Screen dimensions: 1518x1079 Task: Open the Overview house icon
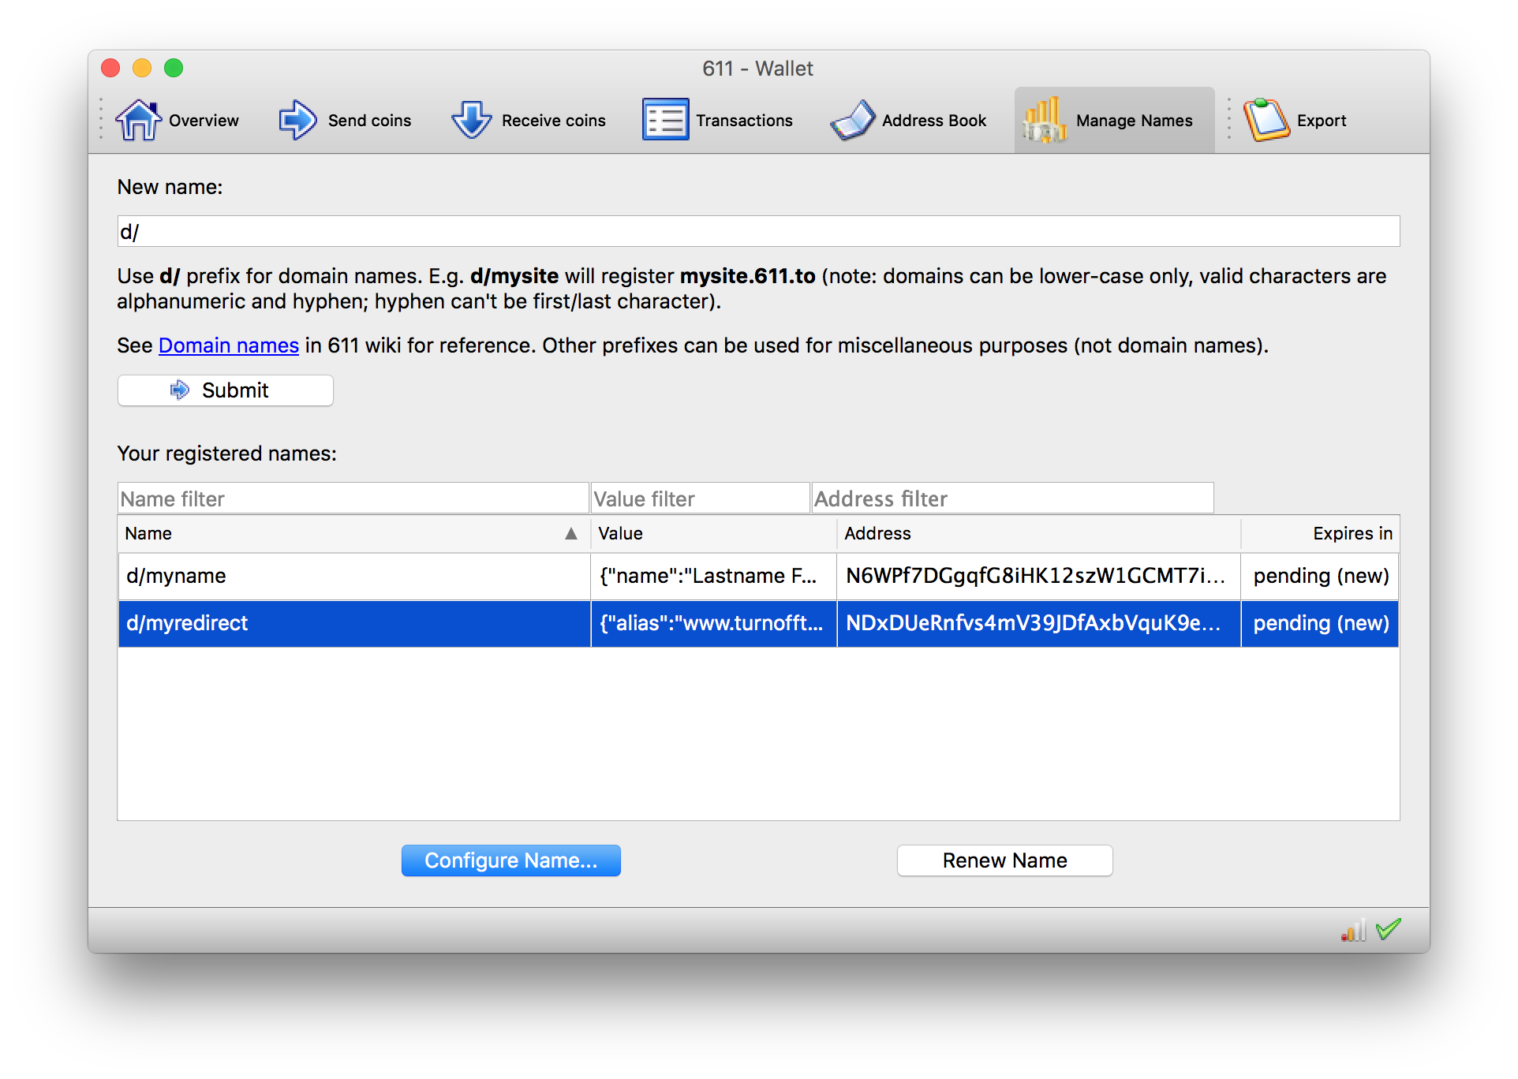(x=138, y=121)
